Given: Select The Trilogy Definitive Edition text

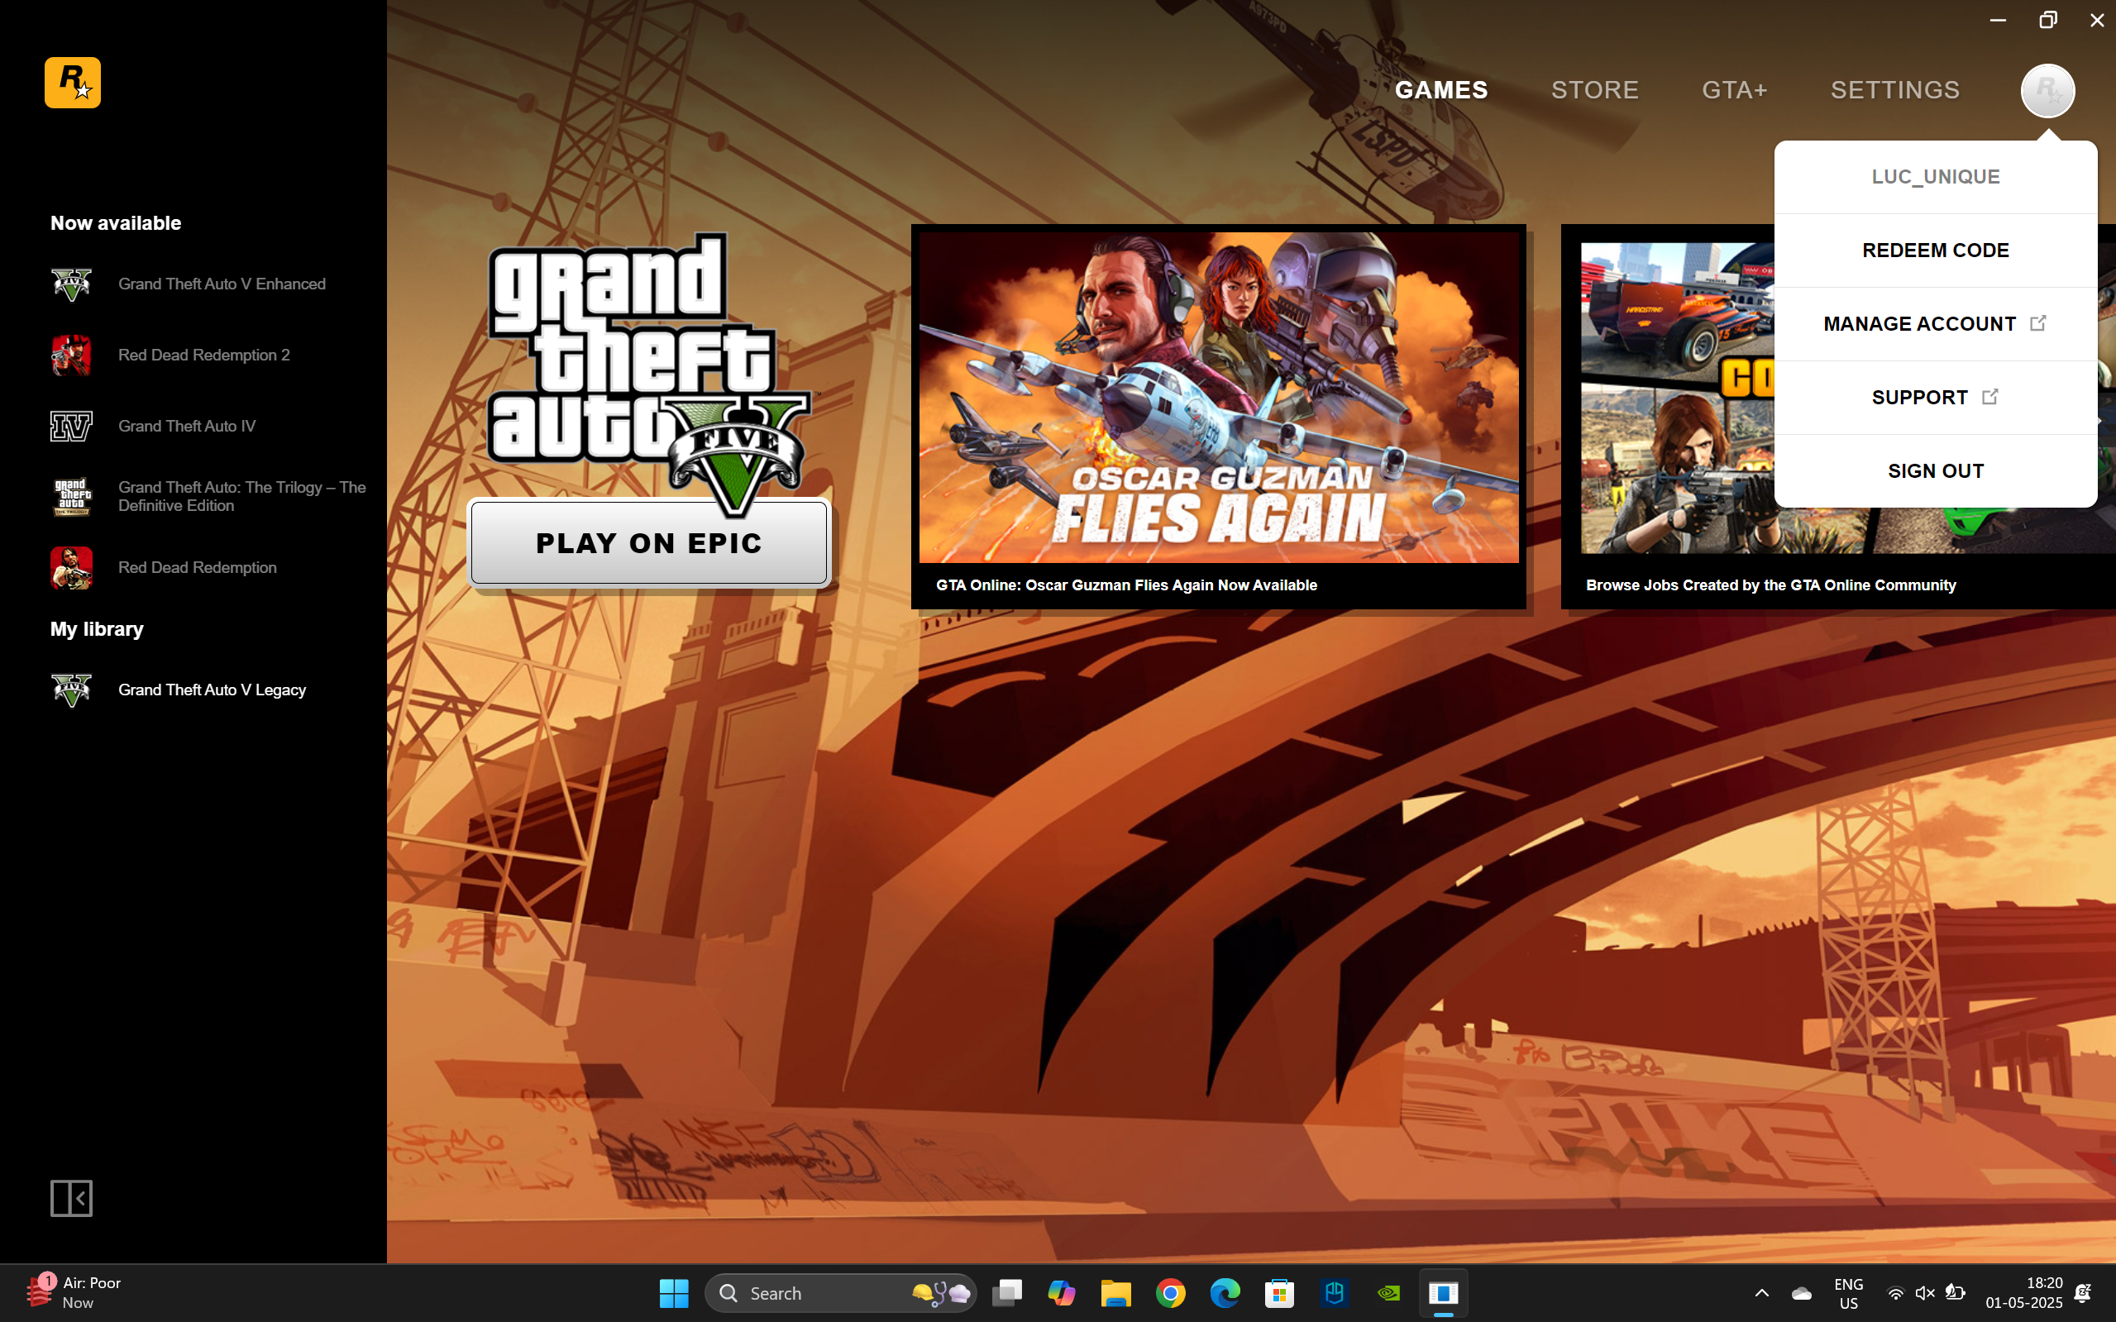Looking at the screenshot, I should click(242, 497).
